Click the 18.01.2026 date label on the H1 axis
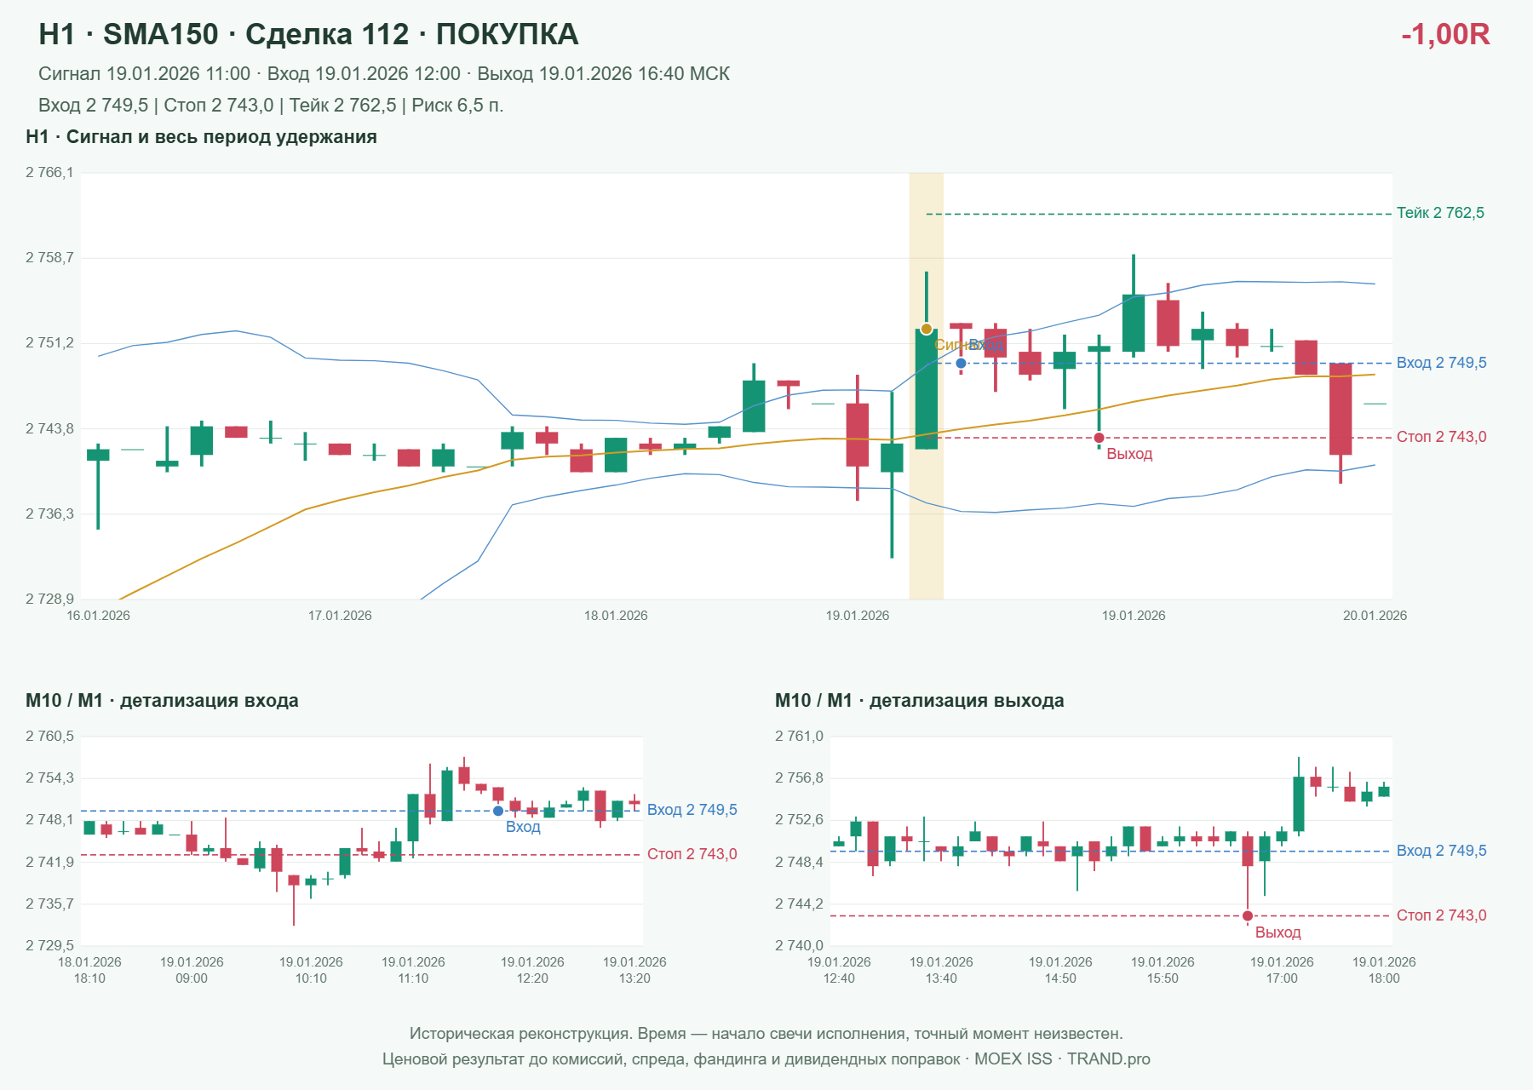This screenshot has width=1533, height=1090. pos(616,616)
